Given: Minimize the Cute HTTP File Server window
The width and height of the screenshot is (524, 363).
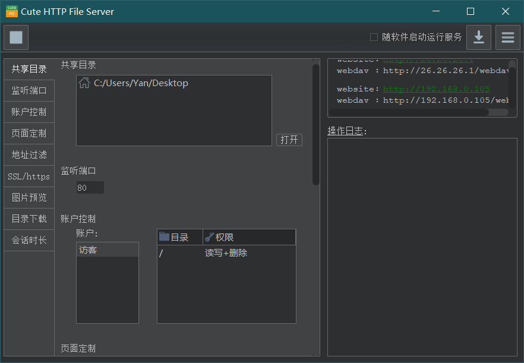Looking at the screenshot, I should pyautogui.click(x=436, y=11).
